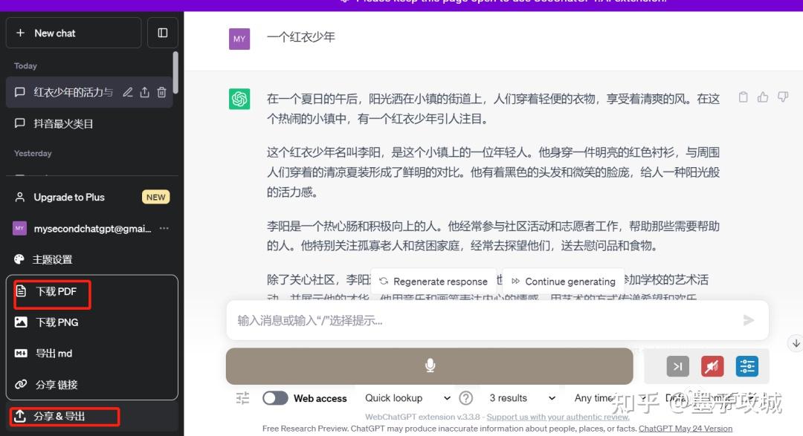Screen dimensions: 803x436
Task: Click the red mute speaker icon
Action: (712, 365)
